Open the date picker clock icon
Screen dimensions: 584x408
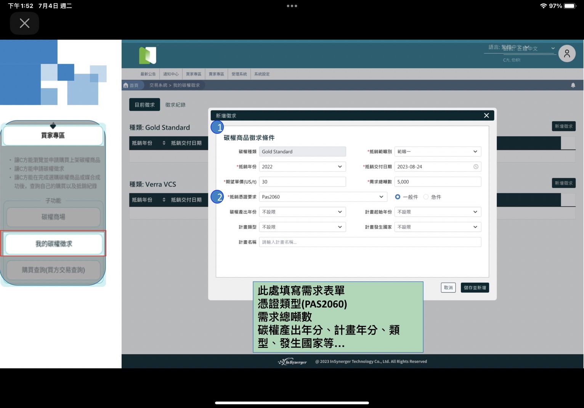(x=476, y=167)
